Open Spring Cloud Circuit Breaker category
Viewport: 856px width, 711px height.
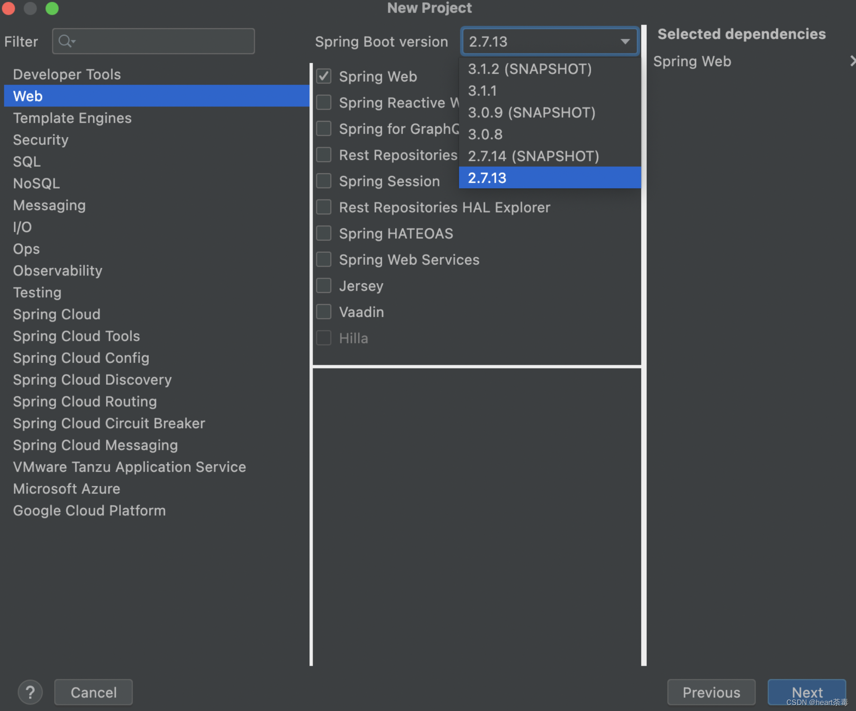(157, 423)
